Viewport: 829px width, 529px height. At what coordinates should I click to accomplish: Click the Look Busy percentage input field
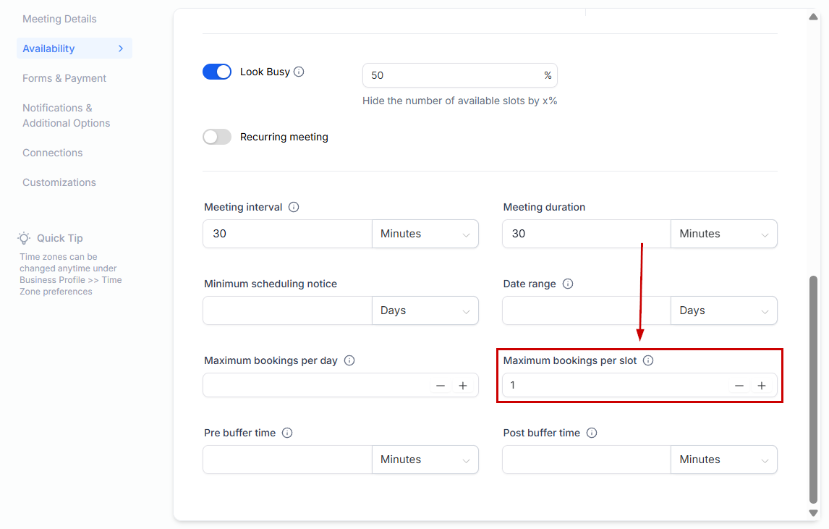click(452, 75)
